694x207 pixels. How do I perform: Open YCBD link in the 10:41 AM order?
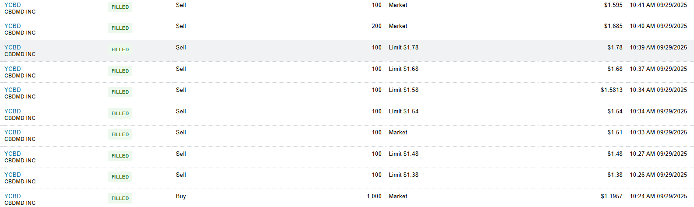coord(13,5)
